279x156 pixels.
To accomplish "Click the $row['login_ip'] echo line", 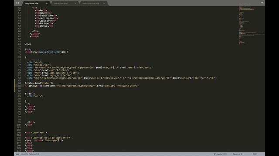I will (50, 75).
